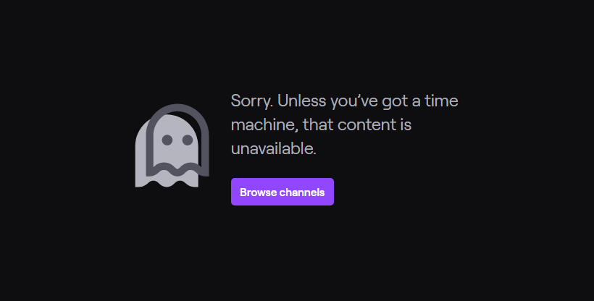Click the word "machine" in error message
Image resolution: width=594 pixels, height=301 pixels.
264,125
